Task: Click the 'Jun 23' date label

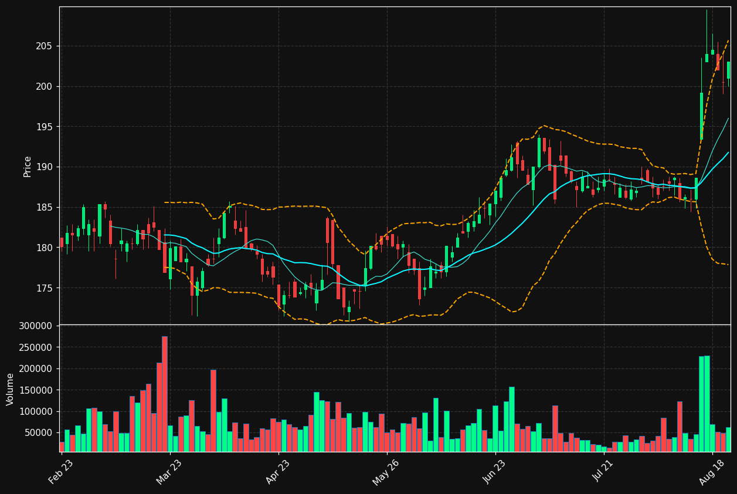Action: click(495, 472)
